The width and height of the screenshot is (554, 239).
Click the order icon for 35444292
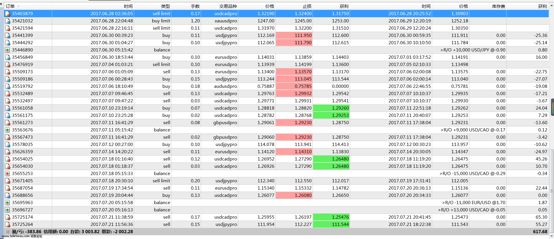[8, 43]
